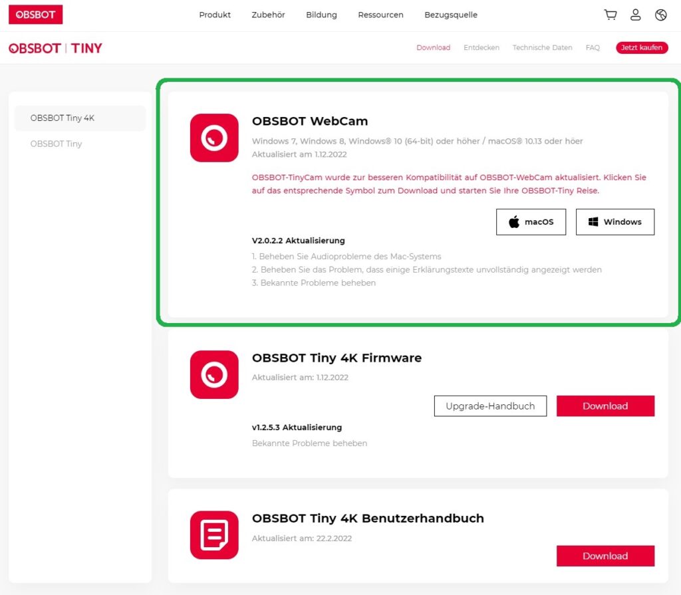Screen dimensions: 681x595
Task: Click the red OBSBOT logo
Action: point(36,15)
